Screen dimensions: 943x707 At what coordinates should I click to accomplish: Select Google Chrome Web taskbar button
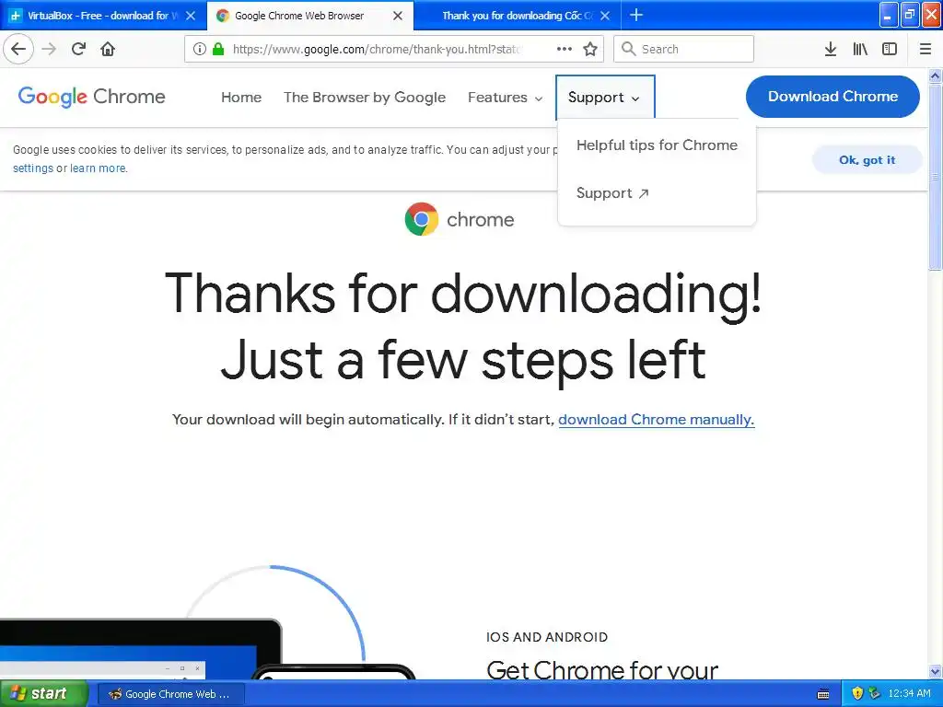pos(170,694)
